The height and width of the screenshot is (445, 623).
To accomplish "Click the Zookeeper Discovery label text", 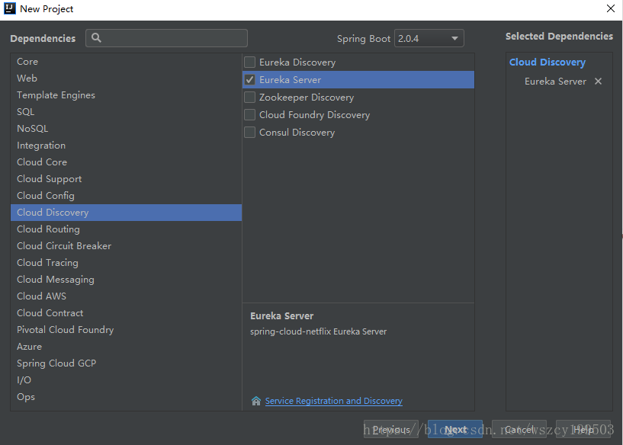I will (x=307, y=98).
